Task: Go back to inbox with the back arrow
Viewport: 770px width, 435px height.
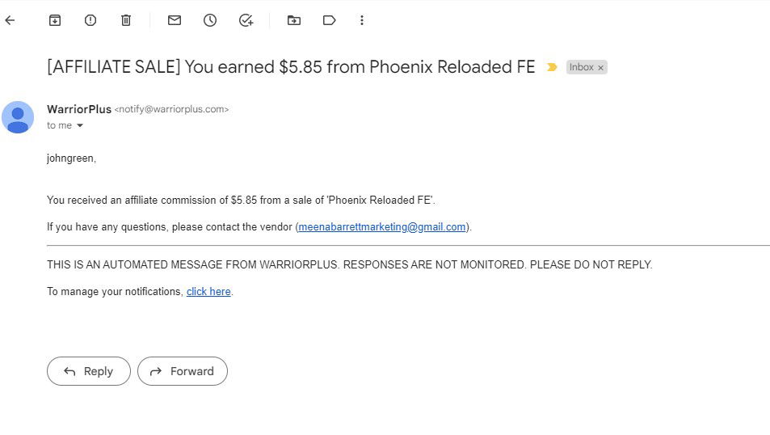Action: 10,20
